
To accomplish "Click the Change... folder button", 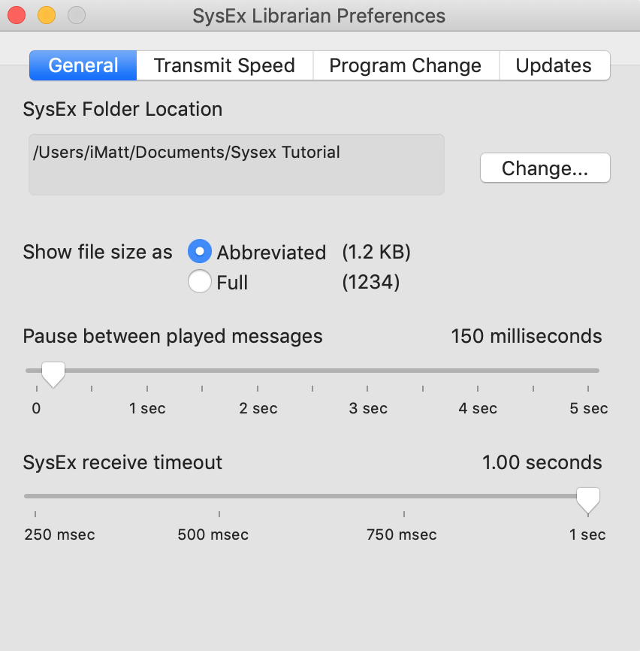I will (545, 168).
